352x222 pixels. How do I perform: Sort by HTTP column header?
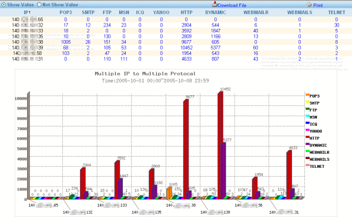click(x=186, y=12)
